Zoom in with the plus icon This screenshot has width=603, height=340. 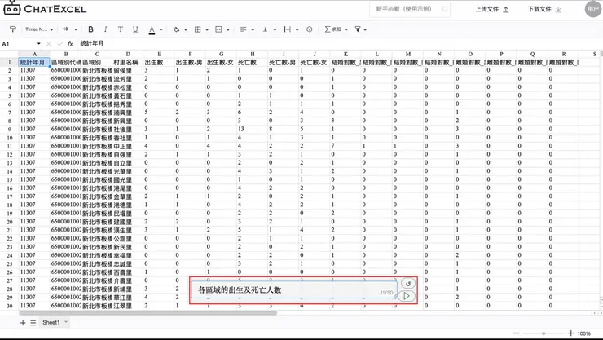pos(570,333)
